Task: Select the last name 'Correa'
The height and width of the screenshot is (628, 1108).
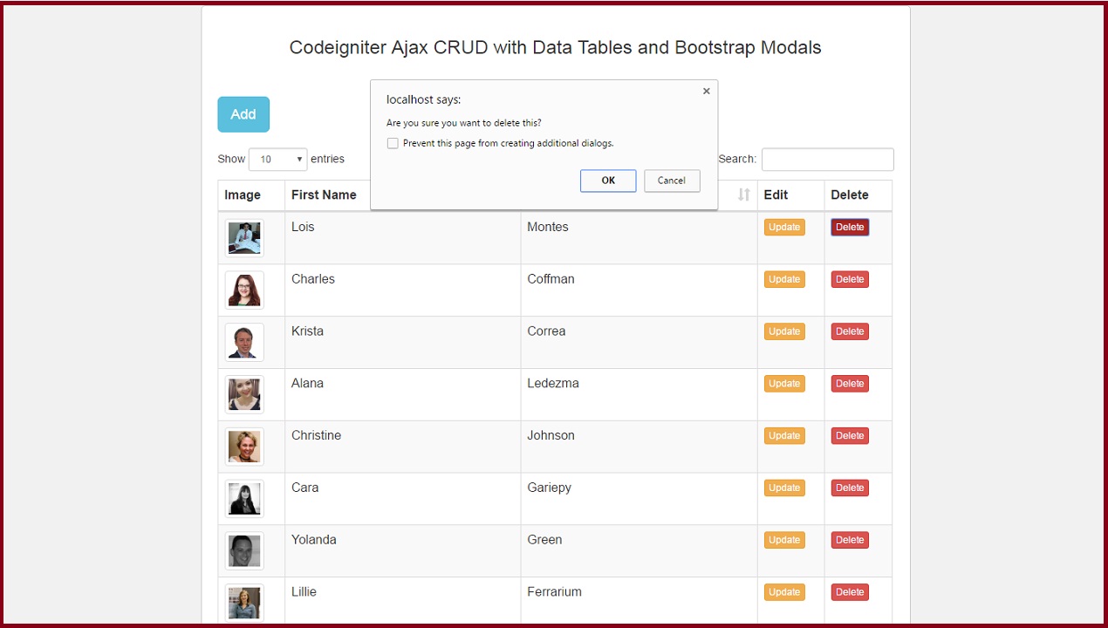Action: coord(546,331)
